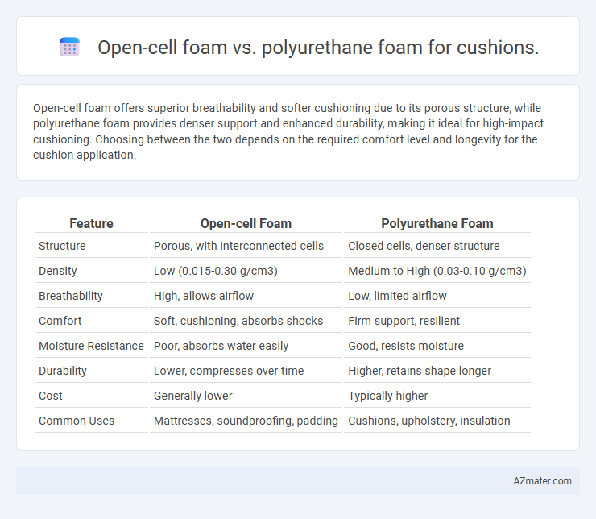Click 'Typically higher' cell
The height and width of the screenshot is (519, 596).
pyautogui.click(x=437, y=396)
